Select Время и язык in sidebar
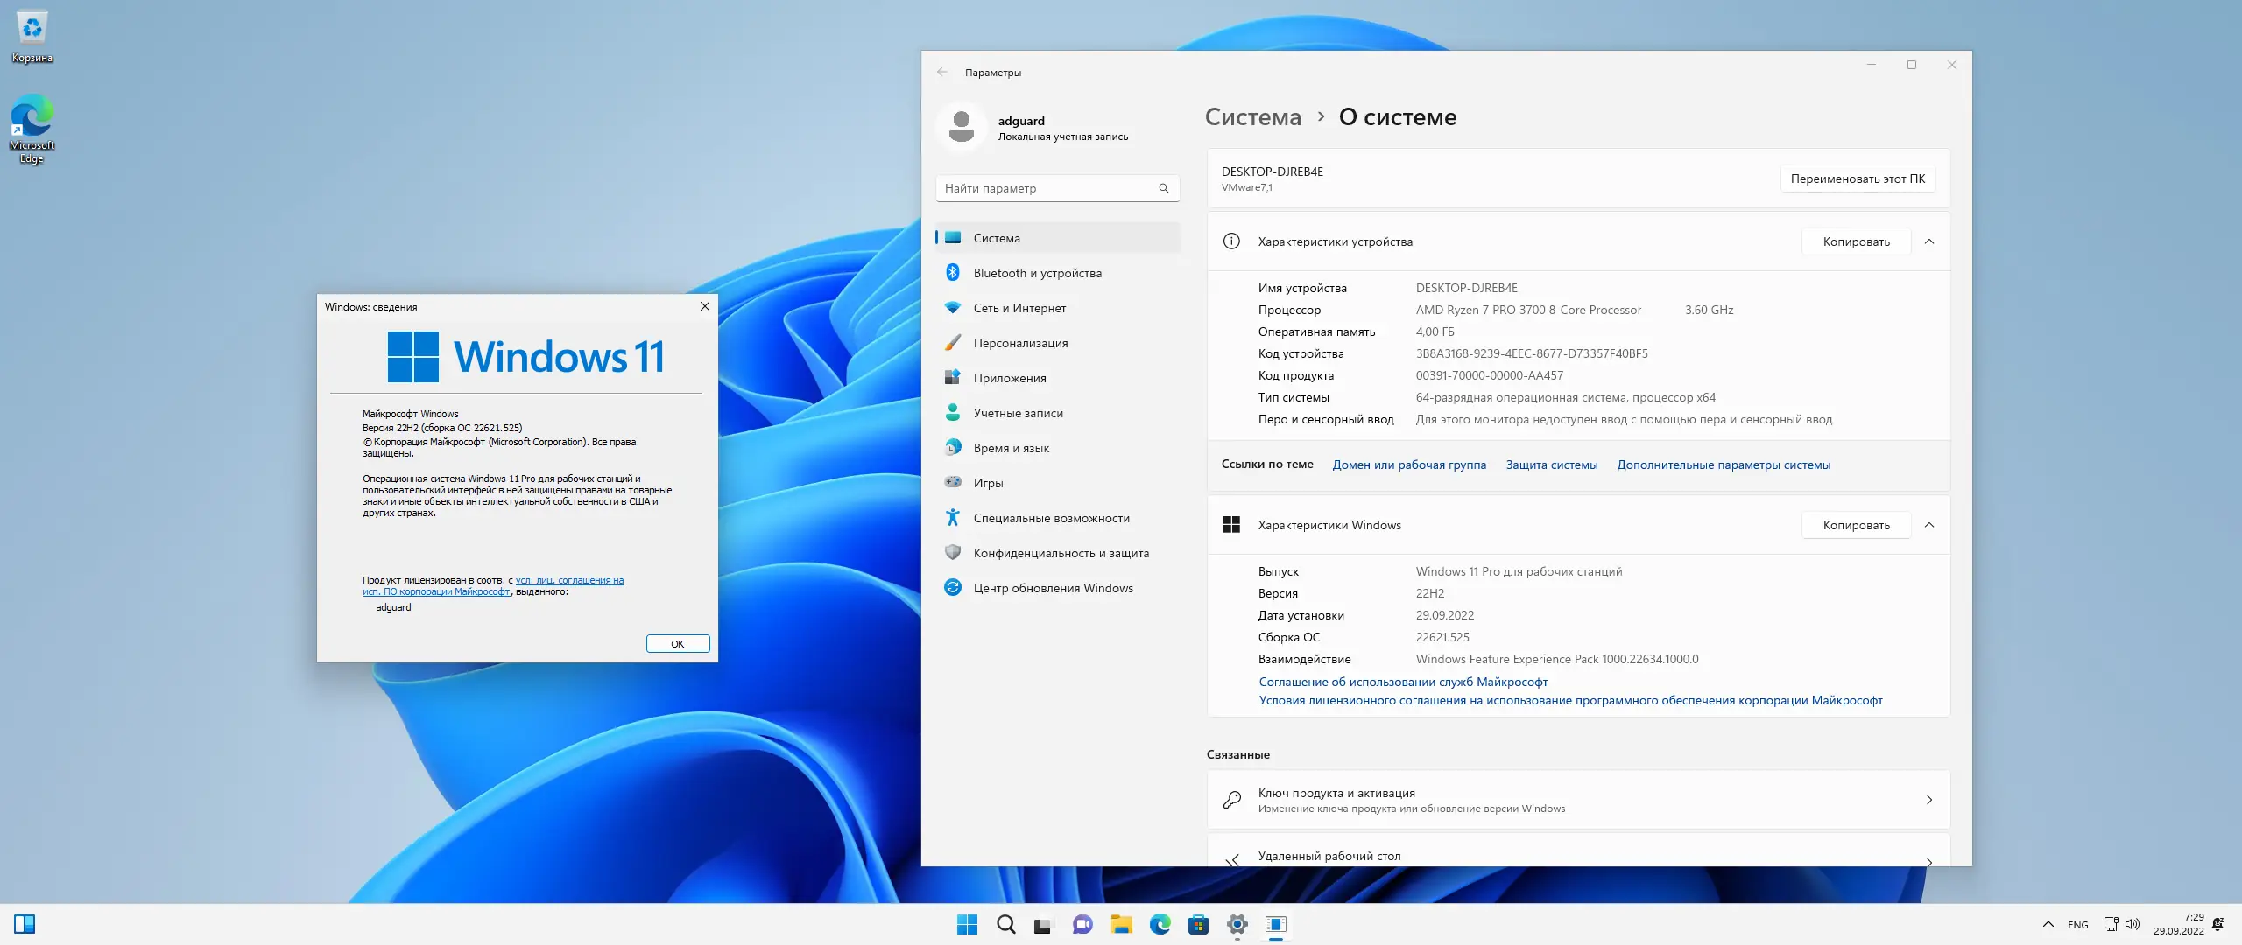The width and height of the screenshot is (2242, 945). pos(1011,448)
